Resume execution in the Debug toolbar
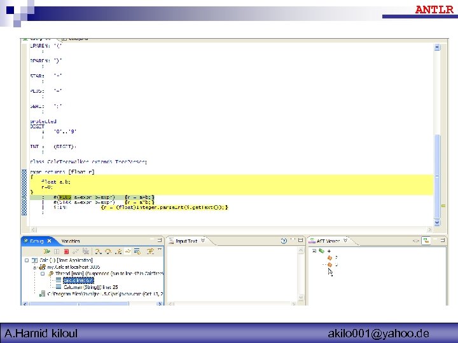 coord(46,252)
